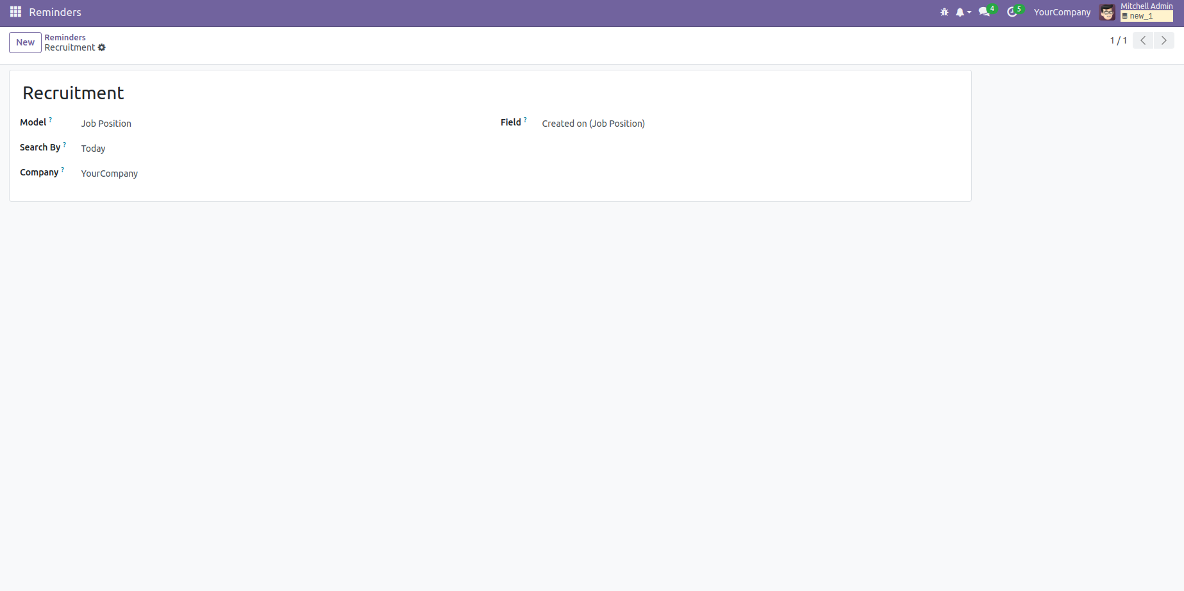
Task: Open the YourCompany switcher in the navbar
Action: pyautogui.click(x=1062, y=12)
